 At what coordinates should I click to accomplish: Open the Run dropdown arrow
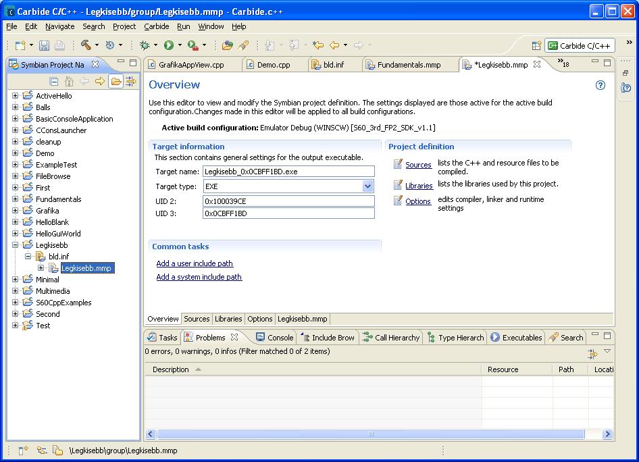point(180,45)
